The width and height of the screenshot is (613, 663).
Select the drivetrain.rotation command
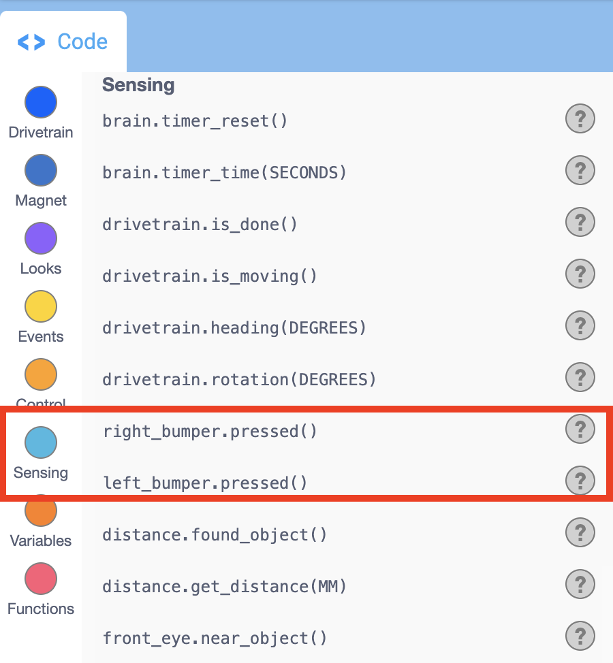coord(237,379)
